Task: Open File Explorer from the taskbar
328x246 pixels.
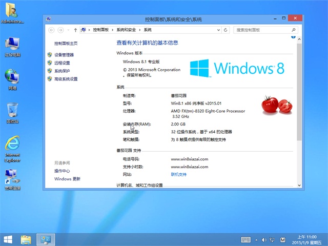Action: click(26, 239)
